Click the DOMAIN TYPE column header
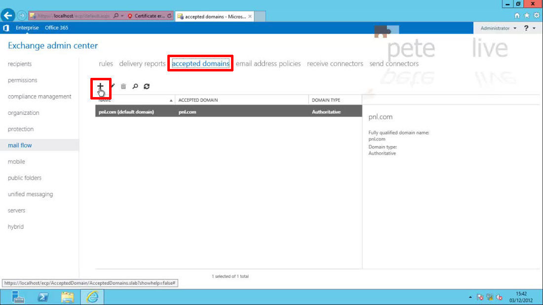This screenshot has height=305, width=543. click(x=335, y=100)
